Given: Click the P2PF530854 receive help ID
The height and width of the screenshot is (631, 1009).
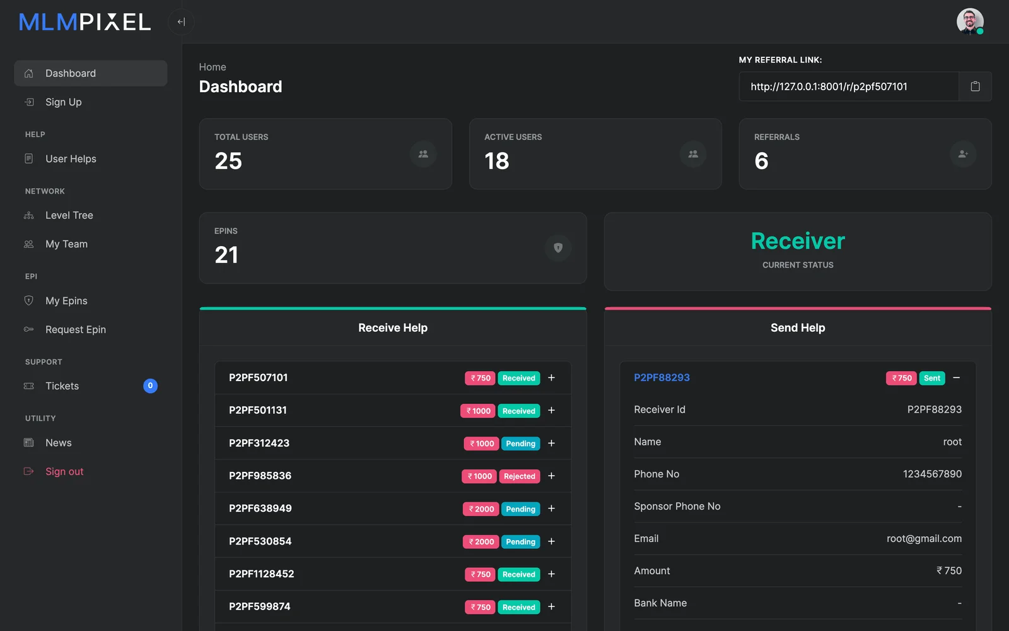Looking at the screenshot, I should pos(260,541).
